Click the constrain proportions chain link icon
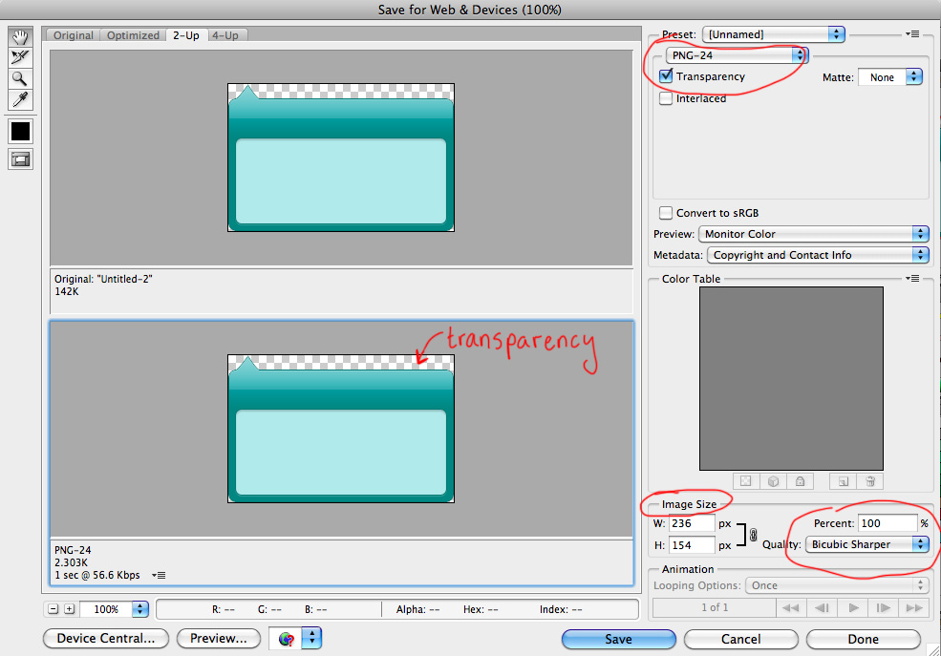941x656 pixels. click(753, 535)
